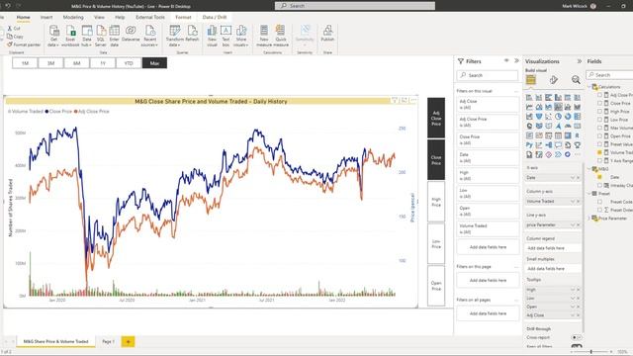Open the Analytics magnifier icon
Image resolution: width=633 pixels, height=356 pixels.
coord(576,79)
